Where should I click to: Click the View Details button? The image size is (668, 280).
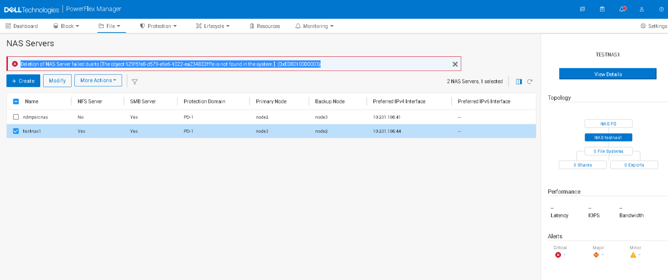click(x=607, y=74)
